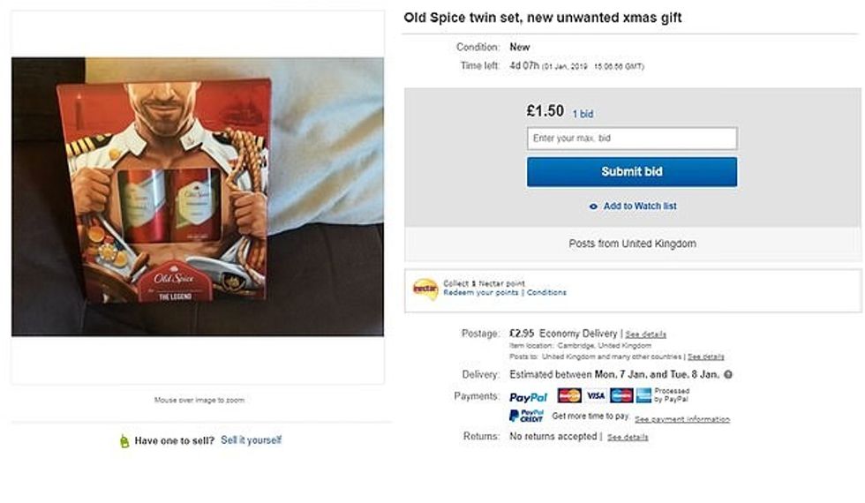Image resolution: width=865 pixels, height=503 pixels.
Task: Open See payment information link
Action: pyautogui.click(x=681, y=419)
